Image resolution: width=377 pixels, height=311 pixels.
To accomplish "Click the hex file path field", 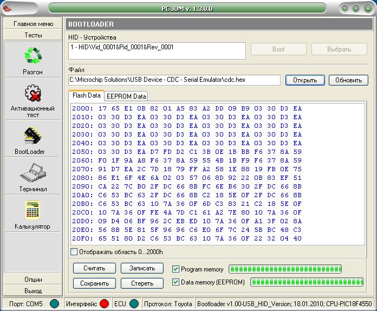I will click(174, 80).
